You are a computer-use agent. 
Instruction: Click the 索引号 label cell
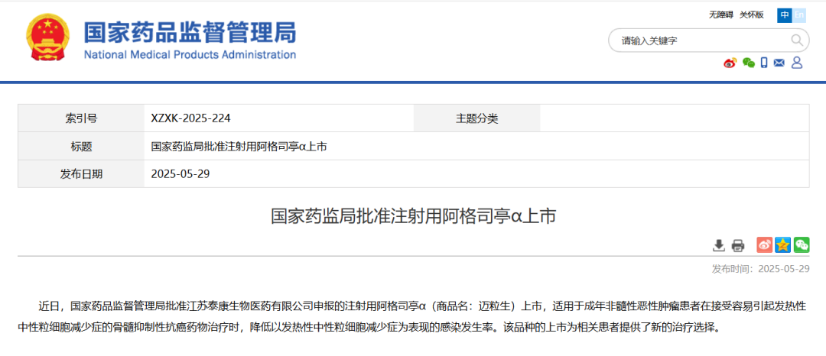[81, 118]
